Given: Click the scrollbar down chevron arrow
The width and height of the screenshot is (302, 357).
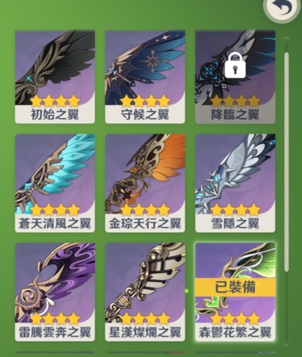Looking at the screenshot, I should (x=287, y=344).
